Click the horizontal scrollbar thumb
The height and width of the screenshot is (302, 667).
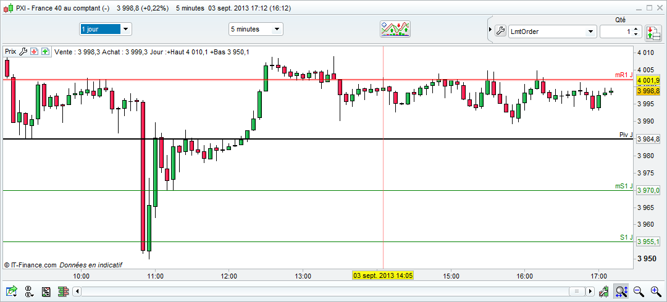[577, 292]
